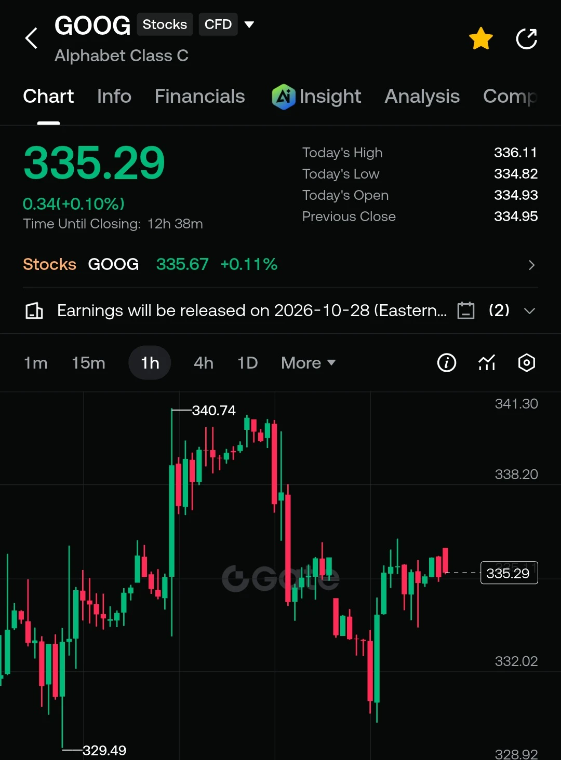Open the Financials tab
Image resolution: width=561 pixels, height=760 pixels.
pos(199,97)
